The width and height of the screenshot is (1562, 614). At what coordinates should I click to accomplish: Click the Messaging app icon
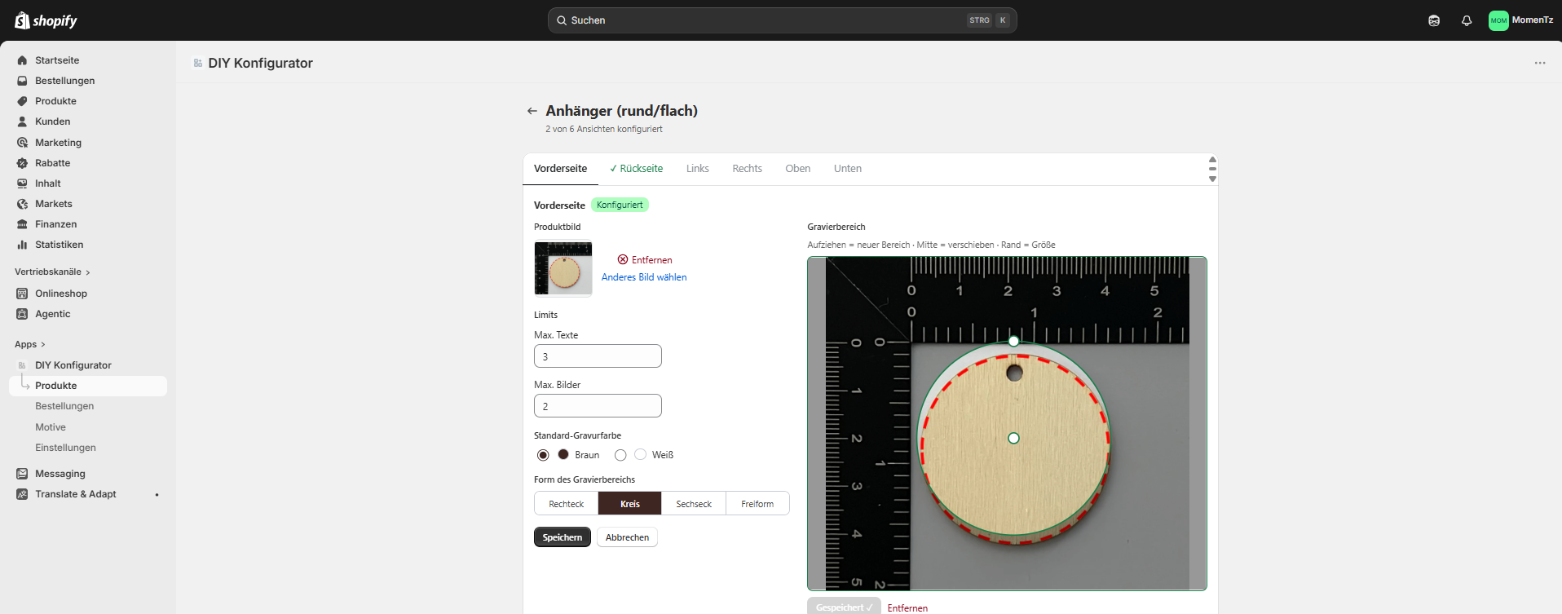(x=22, y=474)
